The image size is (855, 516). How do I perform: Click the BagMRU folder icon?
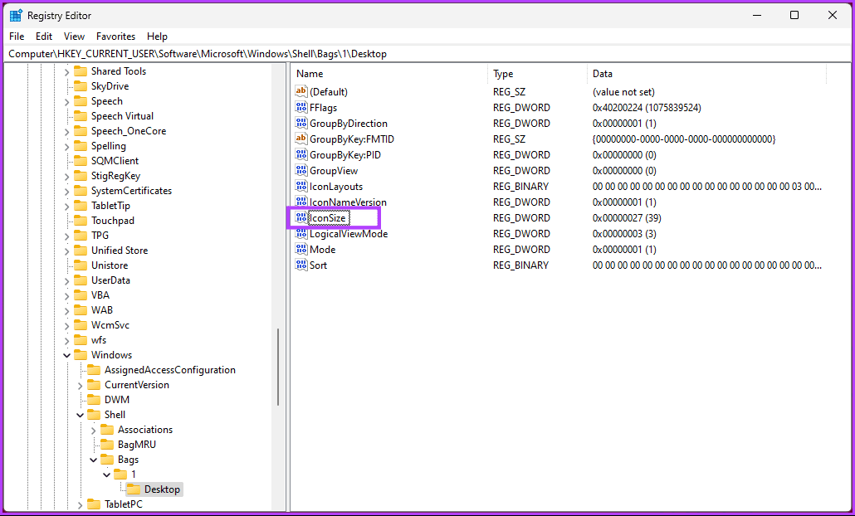pos(107,445)
